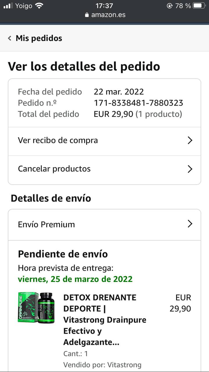Screen dimensions: 209x372
Task: Tap amazon.es address bar
Action: 105,15
